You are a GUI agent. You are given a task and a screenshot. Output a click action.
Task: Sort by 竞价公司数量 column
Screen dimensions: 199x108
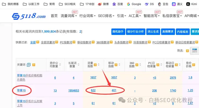pos(60,65)
